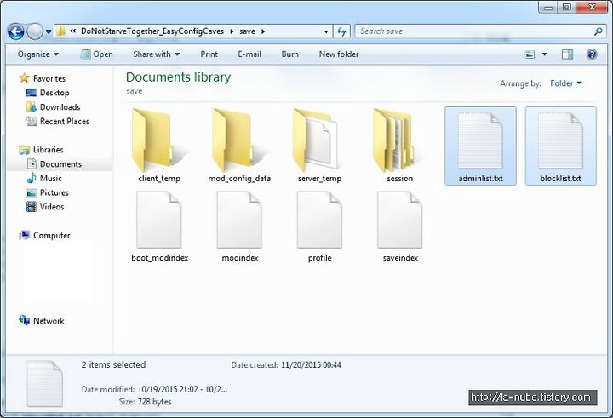Select the saveindex file
The image size is (613, 418).
coord(400,226)
